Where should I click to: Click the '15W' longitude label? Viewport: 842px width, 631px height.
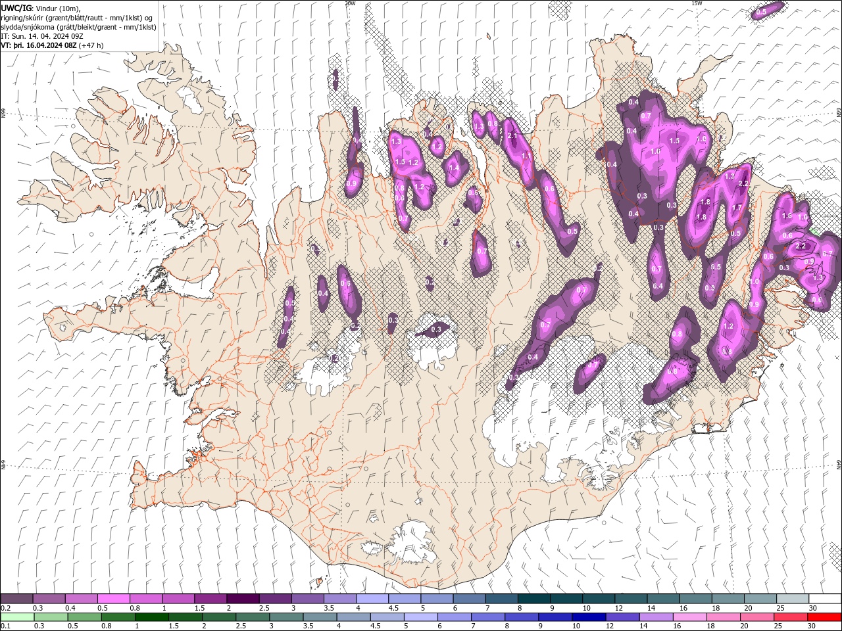(x=696, y=3)
